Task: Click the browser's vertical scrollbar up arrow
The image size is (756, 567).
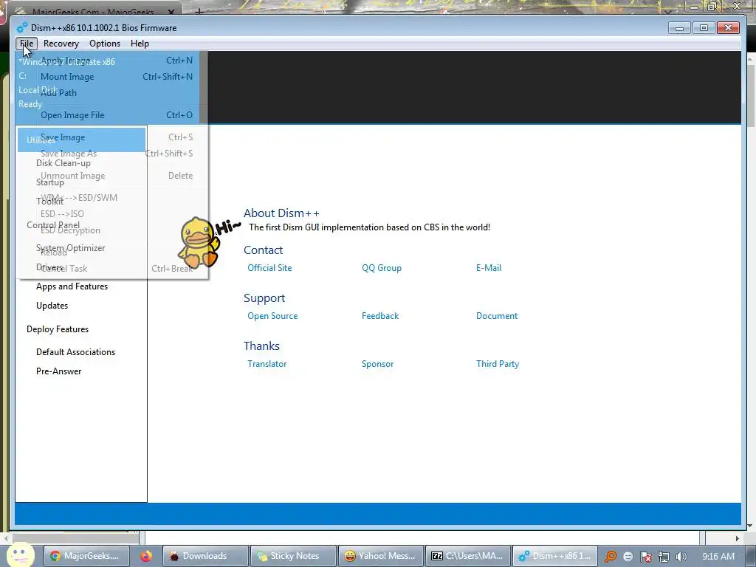Action: pyautogui.click(x=751, y=58)
